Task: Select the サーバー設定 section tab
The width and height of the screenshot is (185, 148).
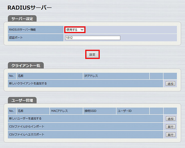Action: pos(22,19)
